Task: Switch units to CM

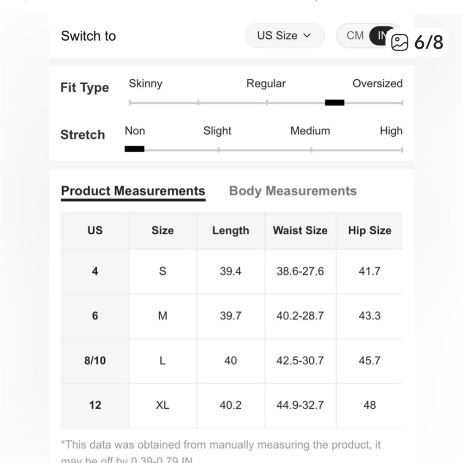Action: (355, 36)
